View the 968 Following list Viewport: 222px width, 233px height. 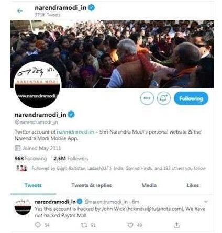31,159
